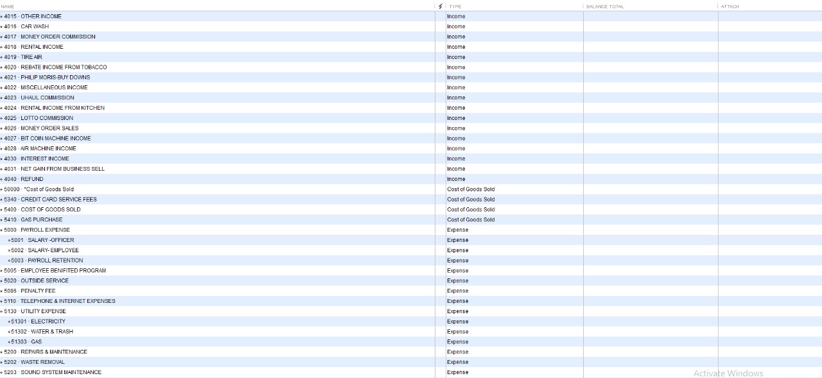This screenshot has height=378, width=822.
Task: Click the ATTACH column header
Action: coord(730,6)
